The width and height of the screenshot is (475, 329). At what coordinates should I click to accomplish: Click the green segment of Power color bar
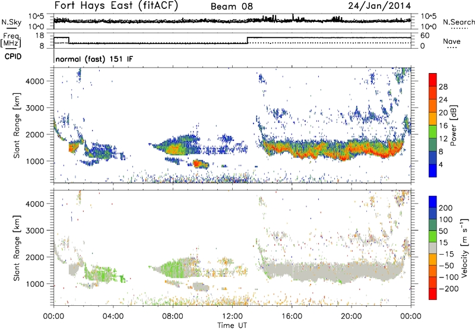point(433,131)
